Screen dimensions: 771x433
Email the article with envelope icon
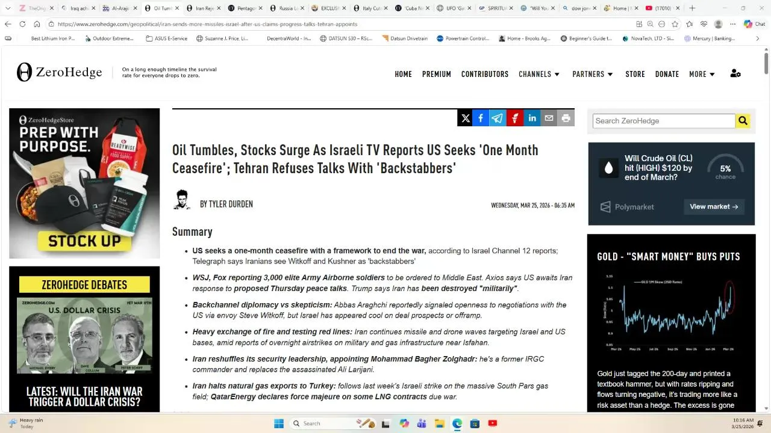[549, 118]
